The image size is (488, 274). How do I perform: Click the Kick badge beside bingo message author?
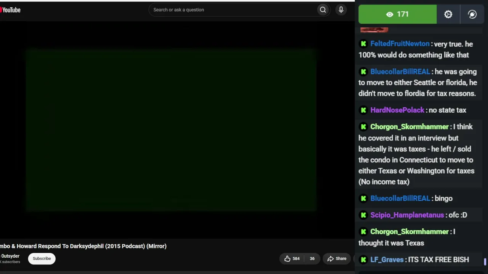[364, 198]
